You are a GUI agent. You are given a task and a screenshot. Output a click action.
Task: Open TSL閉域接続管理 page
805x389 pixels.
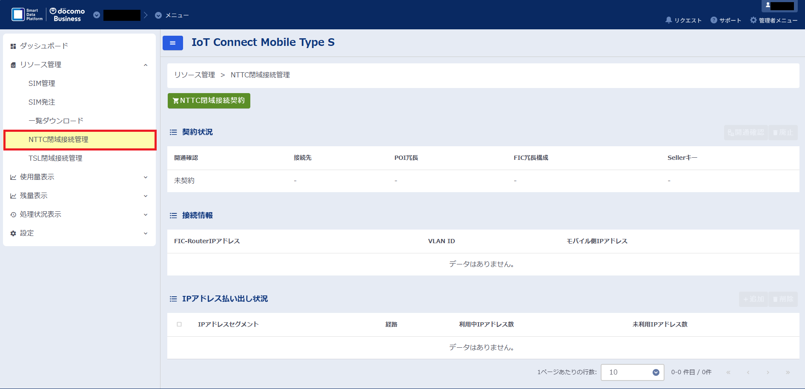click(x=55, y=158)
